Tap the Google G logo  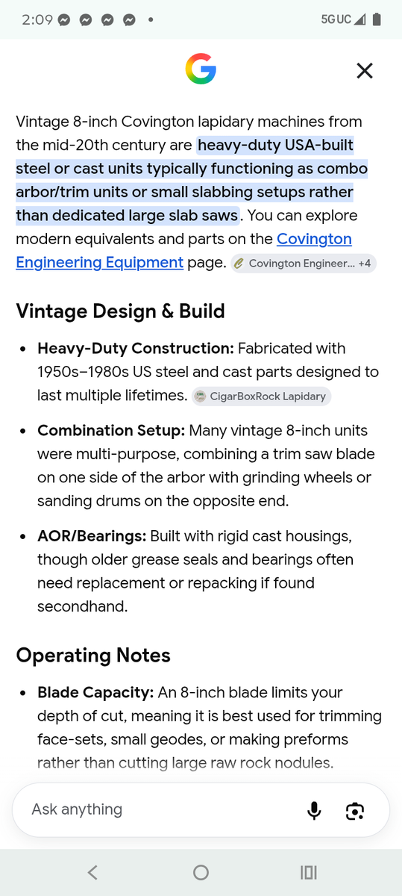point(201,69)
